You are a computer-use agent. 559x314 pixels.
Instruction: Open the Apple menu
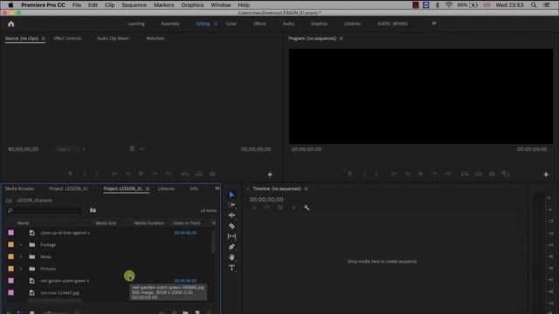(10, 5)
